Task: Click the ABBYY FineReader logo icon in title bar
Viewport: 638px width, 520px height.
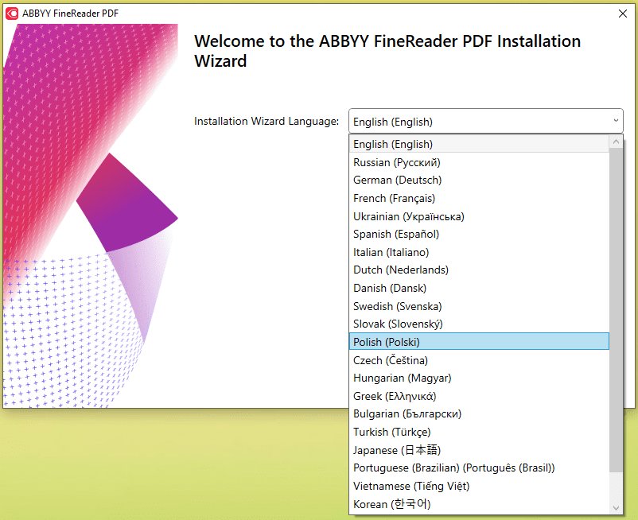Action: click(12, 14)
